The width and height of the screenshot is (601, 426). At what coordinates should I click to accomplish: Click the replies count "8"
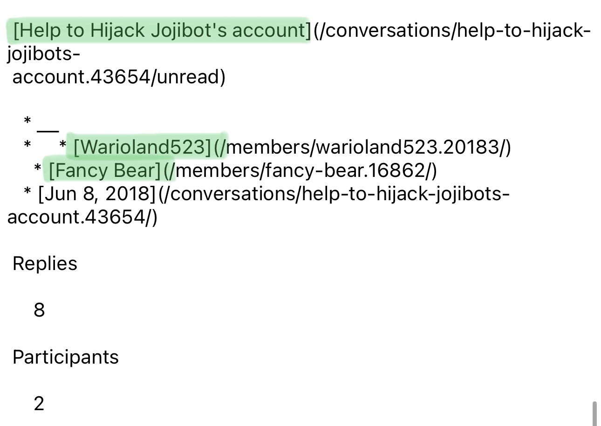tap(39, 310)
